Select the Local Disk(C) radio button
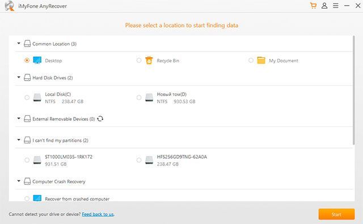The image size is (363, 224). tap(27, 98)
